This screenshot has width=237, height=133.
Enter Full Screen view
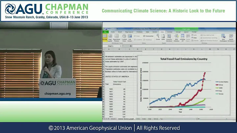tap(130, 38)
